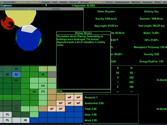This screenshot has width=167, height=125.
Task: Open the Armada menu tab
Action: (63, 2)
